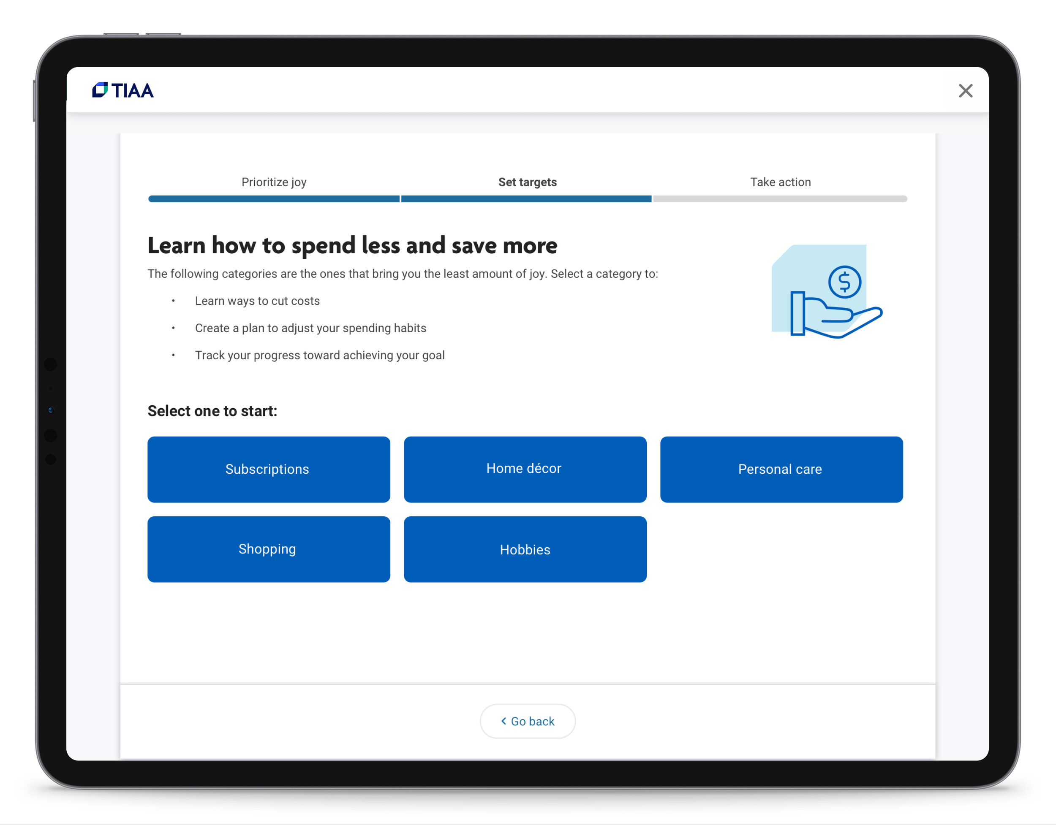
Task: Close the dialog with the X icon
Action: 965,91
